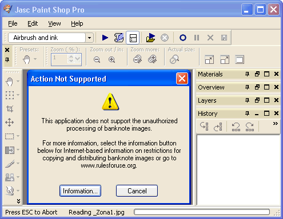Start script recording with circle icon
Viewport: 283px width, 219px height.
click(183, 38)
